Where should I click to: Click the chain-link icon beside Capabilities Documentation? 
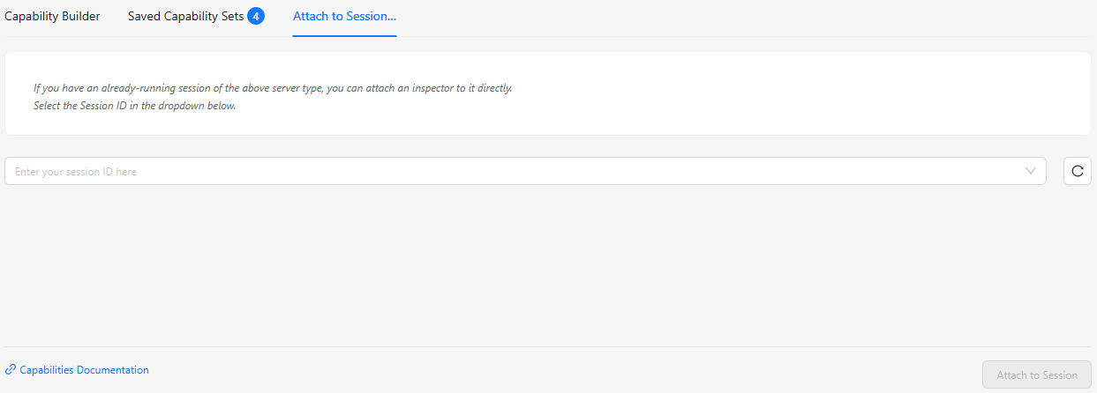click(11, 370)
